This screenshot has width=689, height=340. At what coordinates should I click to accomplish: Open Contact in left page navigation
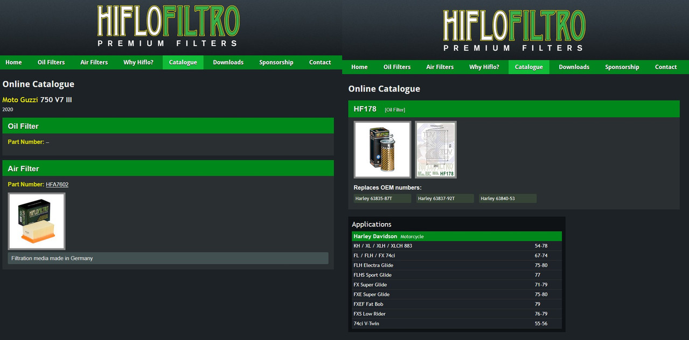[x=320, y=62]
